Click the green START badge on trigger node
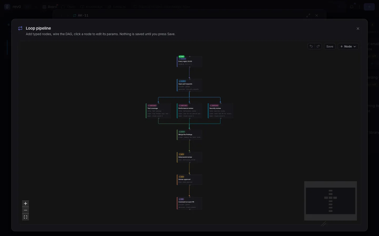The height and width of the screenshot is (236, 379). [x=182, y=56]
